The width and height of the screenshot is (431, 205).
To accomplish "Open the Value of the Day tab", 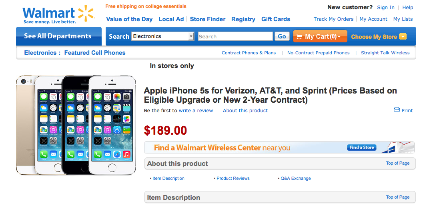I will (129, 19).
